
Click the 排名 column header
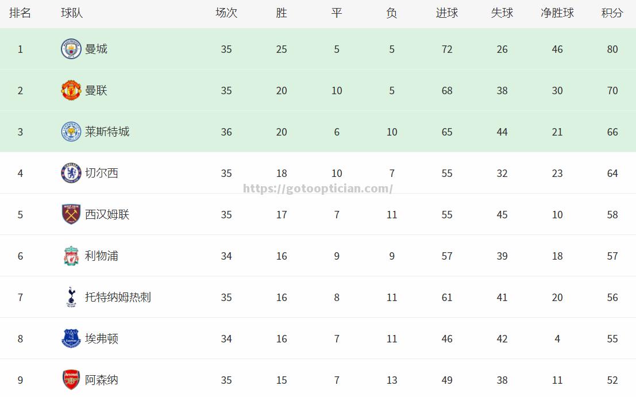(20, 13)
